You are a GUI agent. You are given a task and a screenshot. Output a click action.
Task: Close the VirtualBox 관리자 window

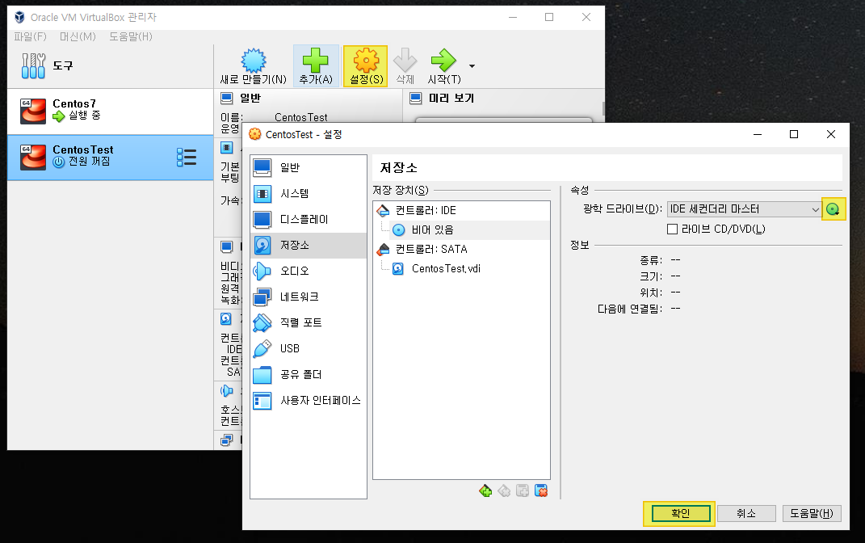click(x=586, y=17)
